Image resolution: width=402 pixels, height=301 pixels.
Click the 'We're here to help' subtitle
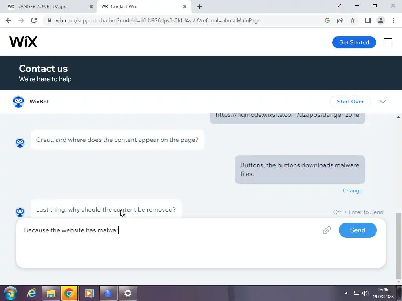(x=45, y=79)
